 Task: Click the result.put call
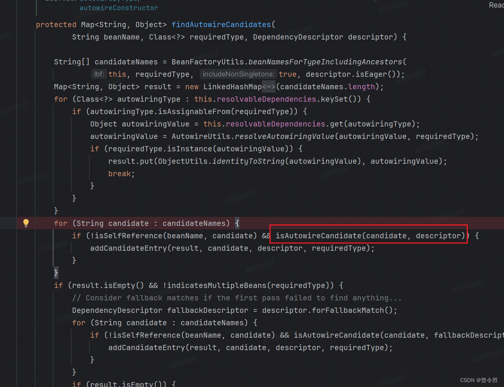131,161
